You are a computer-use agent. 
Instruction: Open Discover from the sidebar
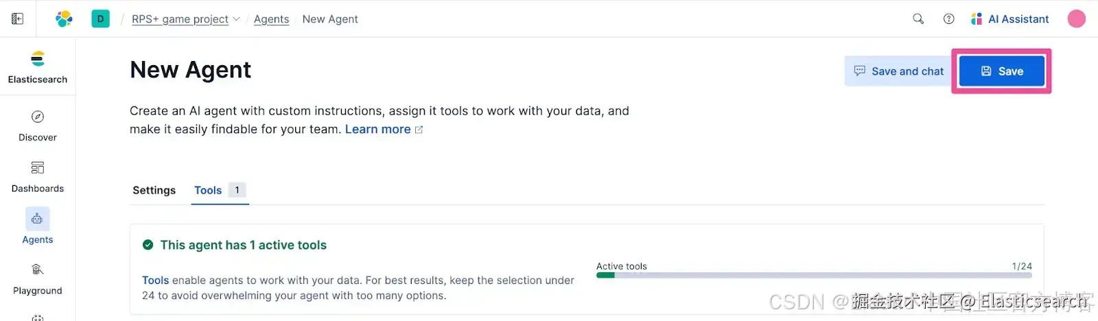coord(38,126)
